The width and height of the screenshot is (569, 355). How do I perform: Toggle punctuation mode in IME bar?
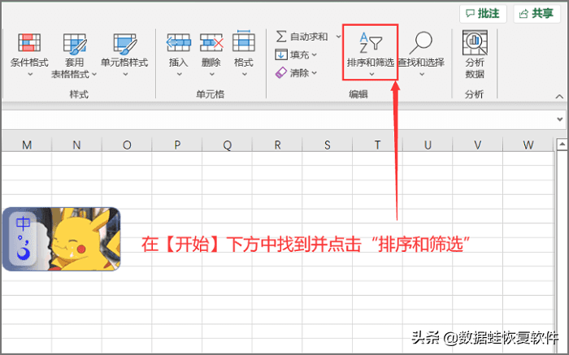24,240
